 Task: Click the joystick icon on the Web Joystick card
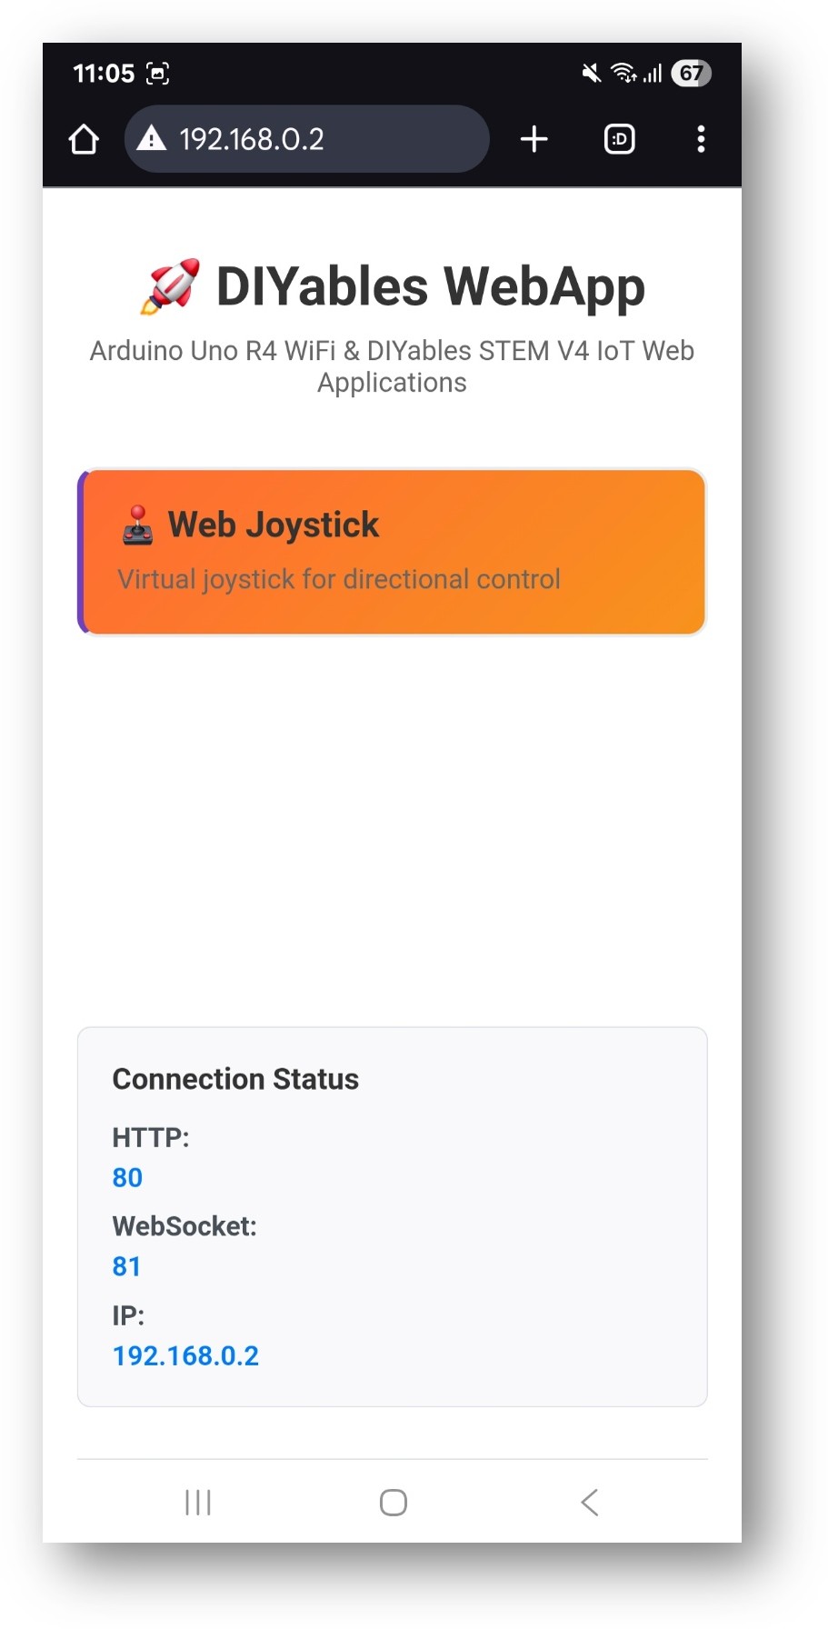pos(136,525)
